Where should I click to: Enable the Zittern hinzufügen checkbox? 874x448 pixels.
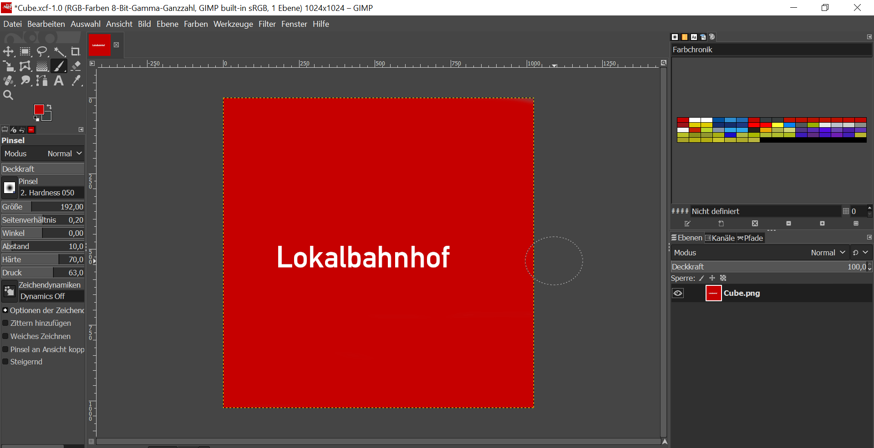[x=5, y=323]
